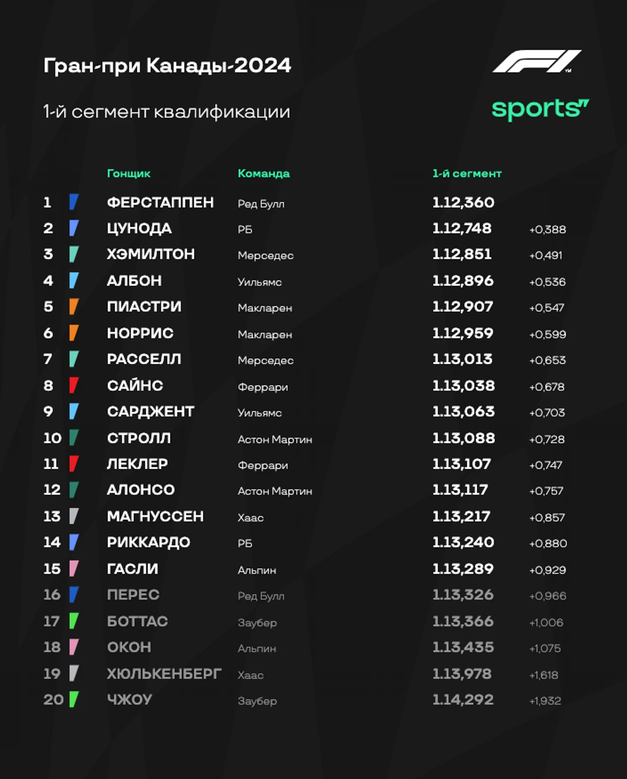Viewport: 627px width, 779px height.
Task: Click driver name ЦУНОДА
Action: [139, 228]
